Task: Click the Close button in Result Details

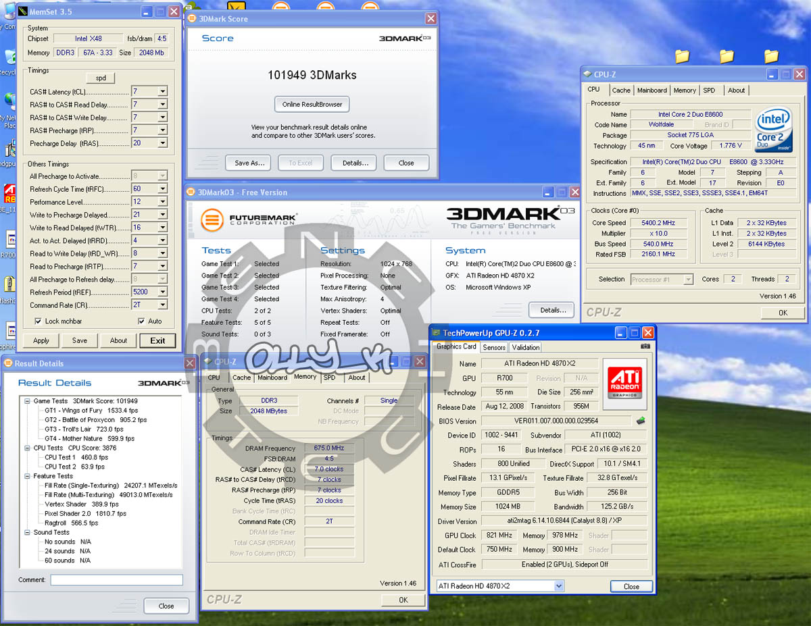Action: (x=166, y=606)
